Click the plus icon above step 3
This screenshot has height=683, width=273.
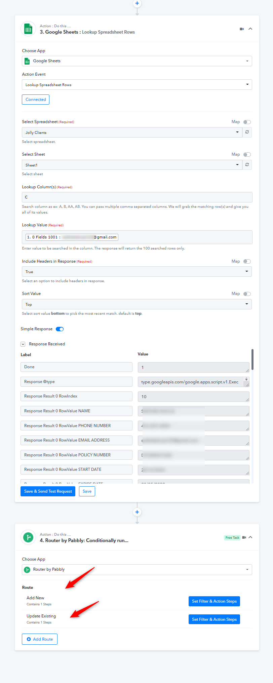137,3
